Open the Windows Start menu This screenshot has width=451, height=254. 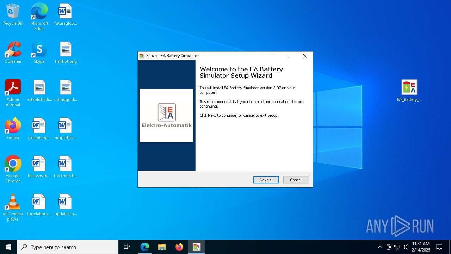click(8, 247)
